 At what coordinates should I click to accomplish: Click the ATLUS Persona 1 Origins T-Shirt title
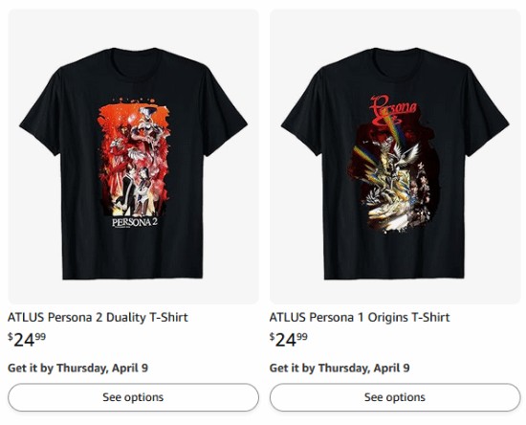point(360,317)
